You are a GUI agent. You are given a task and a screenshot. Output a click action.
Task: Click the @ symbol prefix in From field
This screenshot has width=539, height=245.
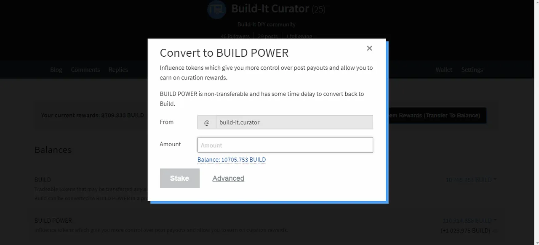click(x=207, y=122)
